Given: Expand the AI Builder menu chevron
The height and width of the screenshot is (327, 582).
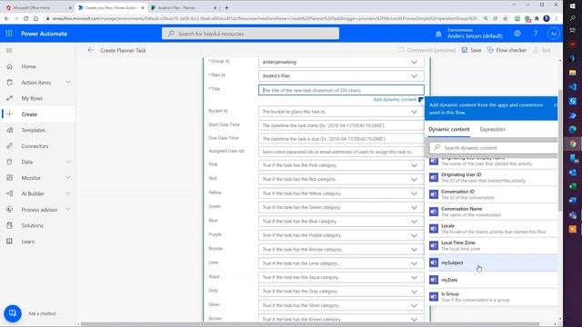Looking at the screenshot, I should coord(68,193).
